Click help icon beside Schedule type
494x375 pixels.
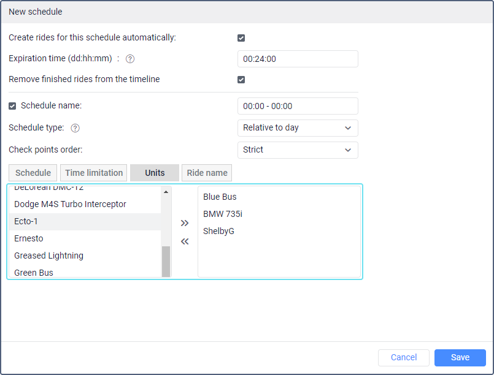(x=75, y=128)
